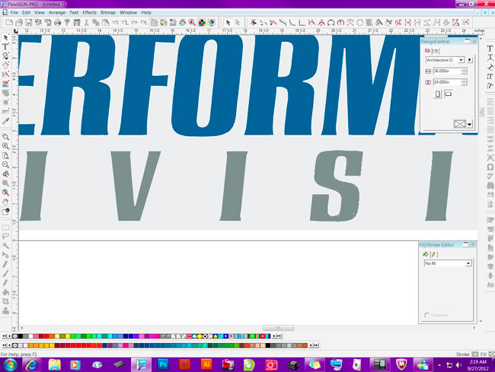Increment the page height stepper
The width and height of the screenshot is (495, 372).
coord(464,81)
